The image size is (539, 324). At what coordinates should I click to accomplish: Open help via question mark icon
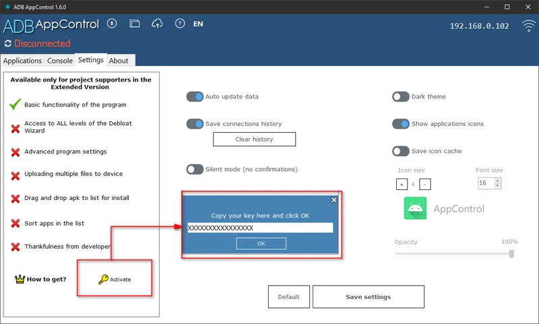click(179, 24)
